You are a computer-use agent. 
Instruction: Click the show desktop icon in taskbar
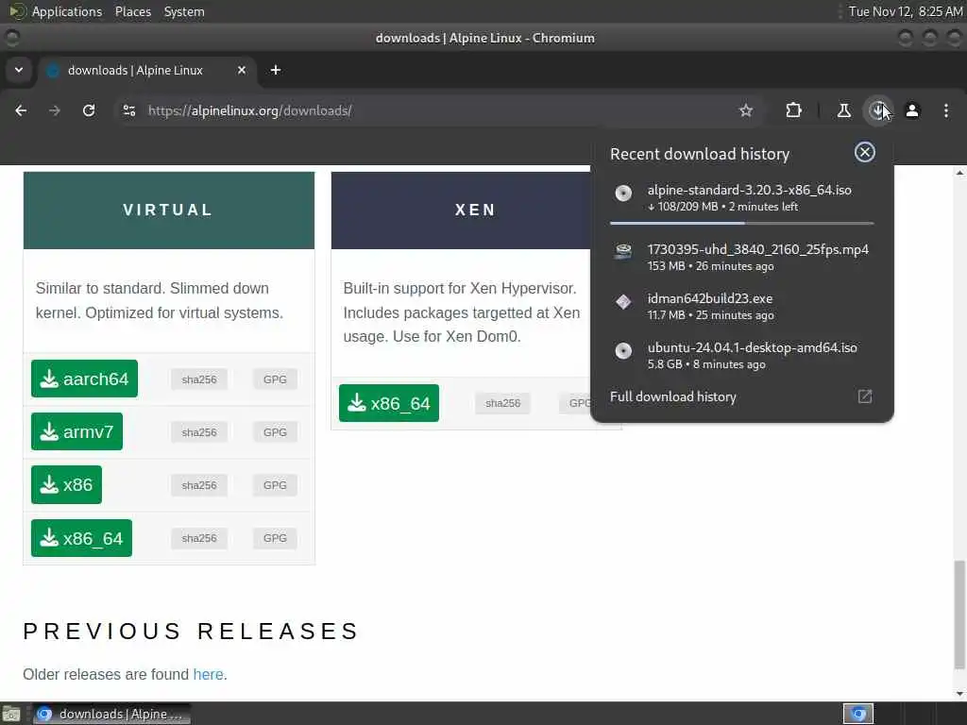(x=11, y=714)
